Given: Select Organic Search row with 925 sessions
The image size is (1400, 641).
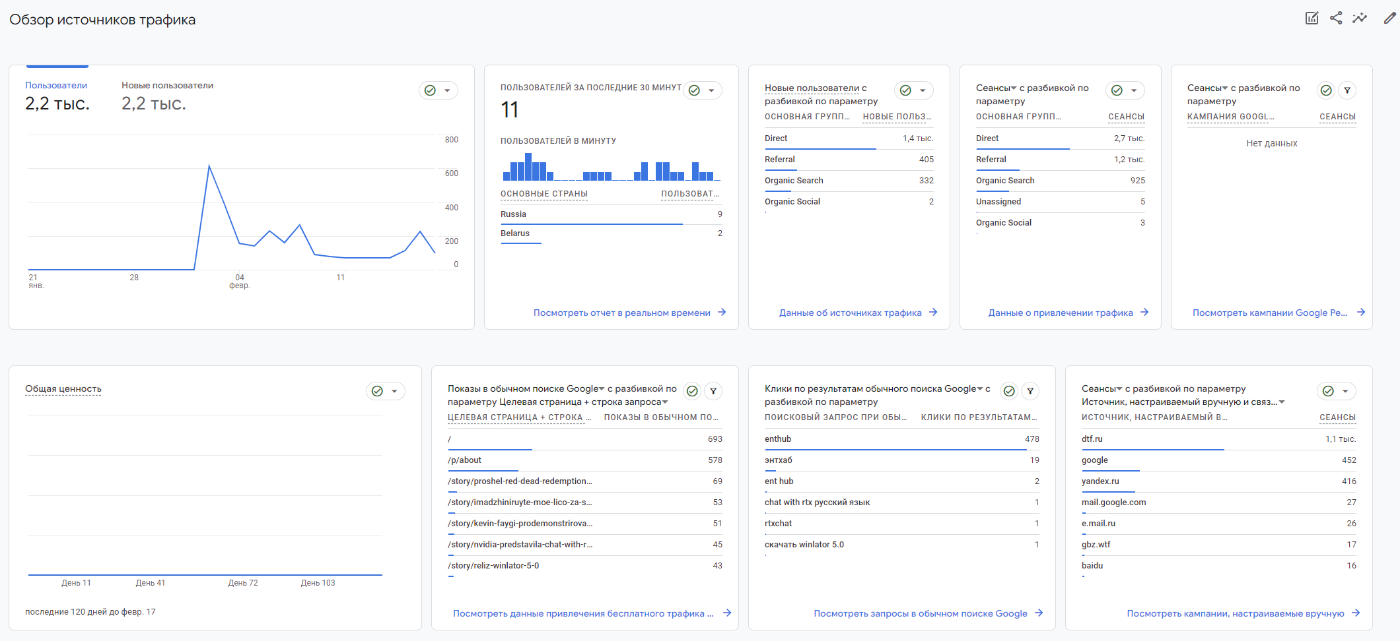Looking at the screenshot, I should 1061,181.
